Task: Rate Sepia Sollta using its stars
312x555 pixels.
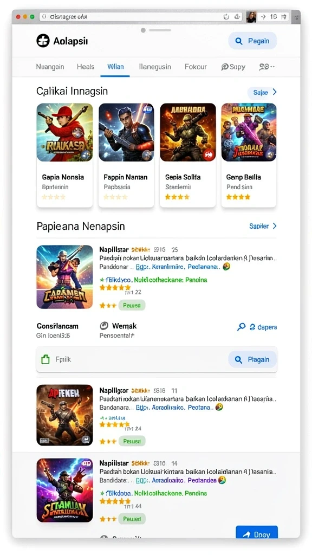Action: click(178, 197)
